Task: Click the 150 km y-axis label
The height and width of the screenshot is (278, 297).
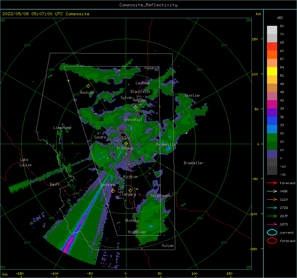Action: point(255,39)
